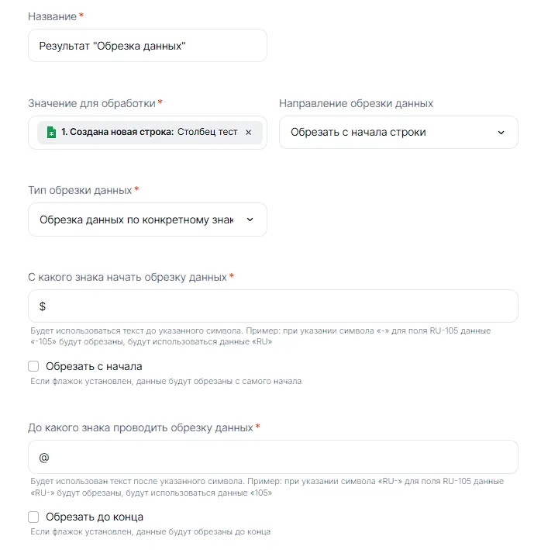541x550 pixels.
Task: Click the "Направление обрезки данных" label
Action: (356, 103)
